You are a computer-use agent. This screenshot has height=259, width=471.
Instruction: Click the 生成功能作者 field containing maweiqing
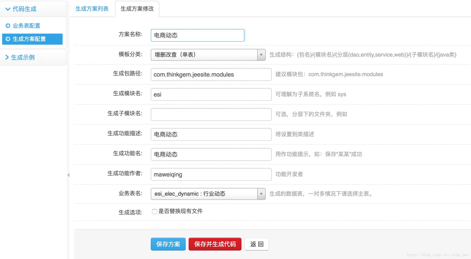pos(211,174)
